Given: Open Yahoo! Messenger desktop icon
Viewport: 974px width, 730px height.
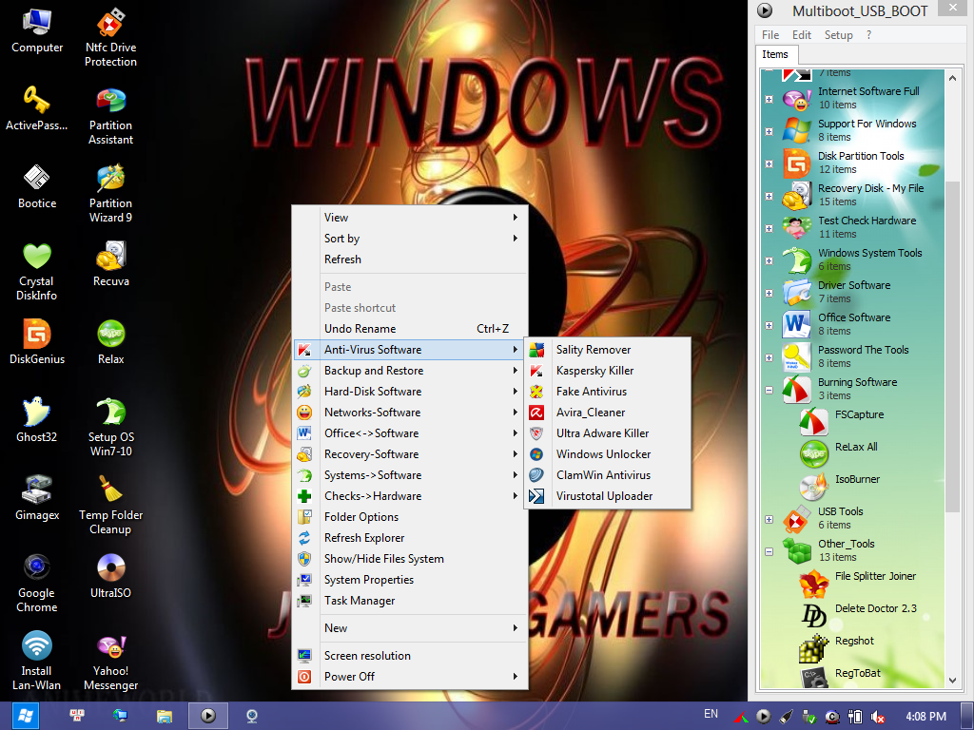Looking at the screenshot, I should pos(110,662).
